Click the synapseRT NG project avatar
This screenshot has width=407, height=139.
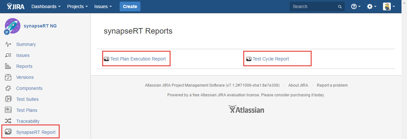coord(13,26)
